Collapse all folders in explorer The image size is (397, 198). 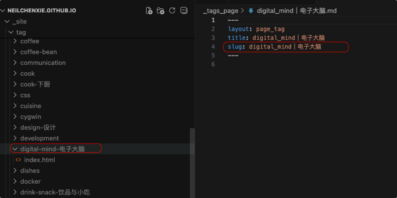[184, 10]
